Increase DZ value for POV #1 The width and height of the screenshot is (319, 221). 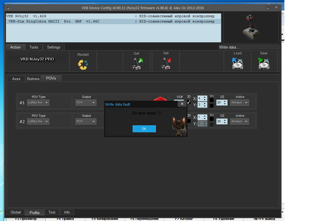225,101
